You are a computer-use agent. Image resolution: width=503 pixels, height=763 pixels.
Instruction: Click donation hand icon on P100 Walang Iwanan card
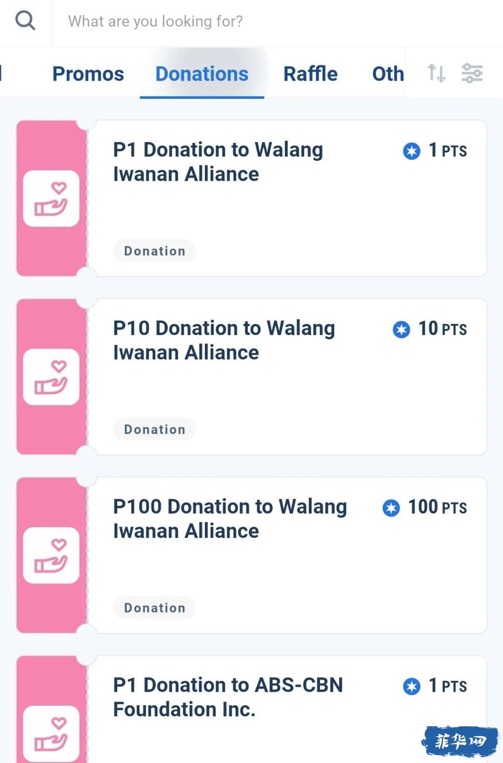tap(51, 556)
